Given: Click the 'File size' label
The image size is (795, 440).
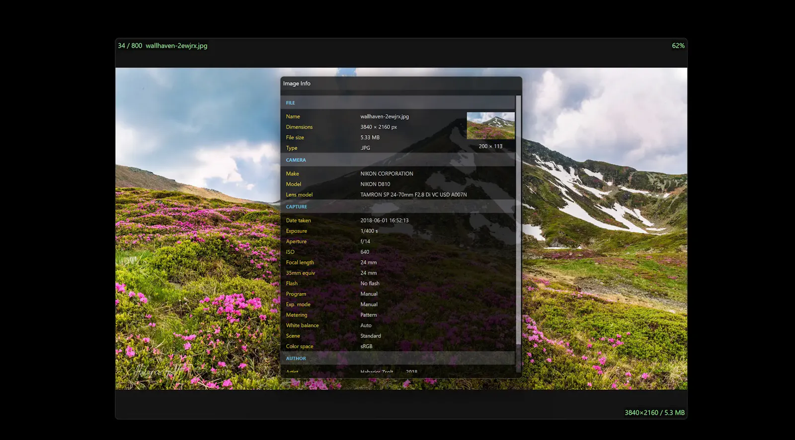Looking at the screenshot, I should tap(295, 138).
